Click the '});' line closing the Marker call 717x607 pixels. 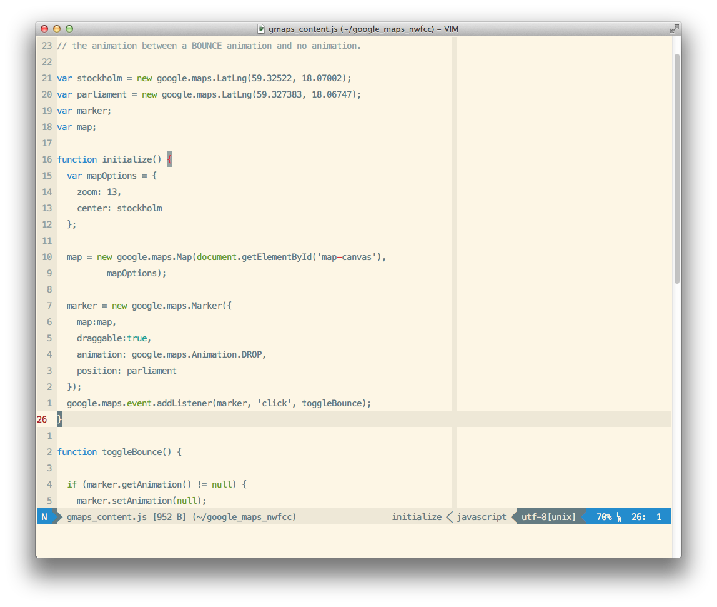(x=74, y=387)
